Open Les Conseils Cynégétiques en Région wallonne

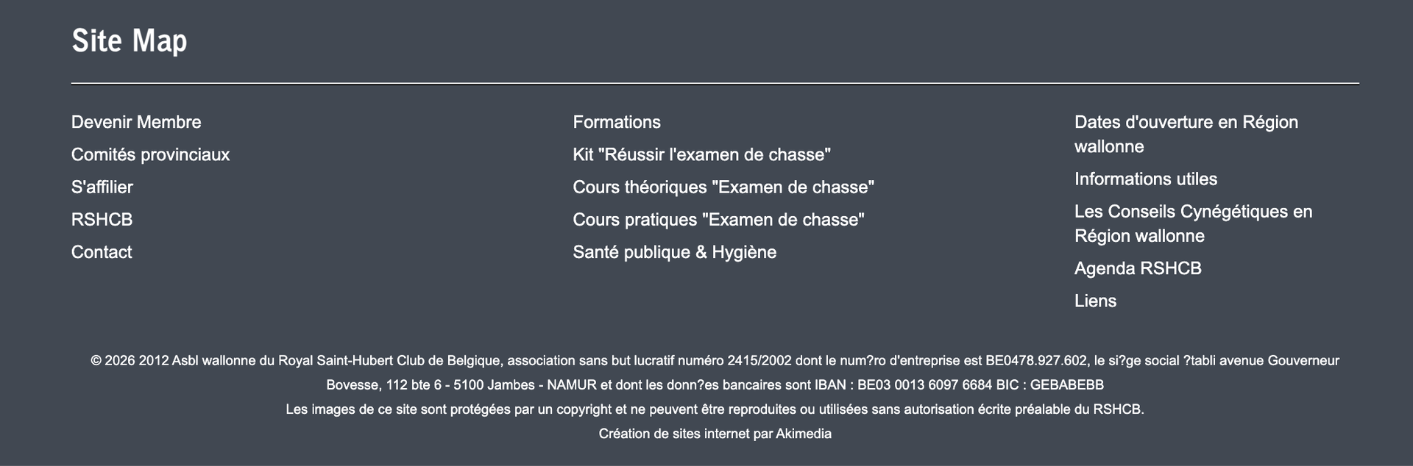1194,223
